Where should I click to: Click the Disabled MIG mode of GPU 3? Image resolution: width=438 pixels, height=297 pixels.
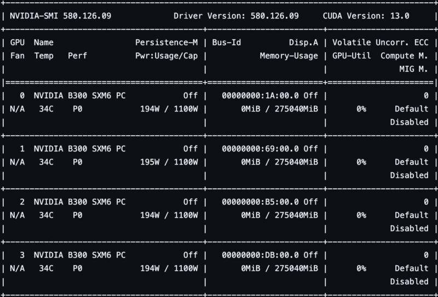click(409, 281)
